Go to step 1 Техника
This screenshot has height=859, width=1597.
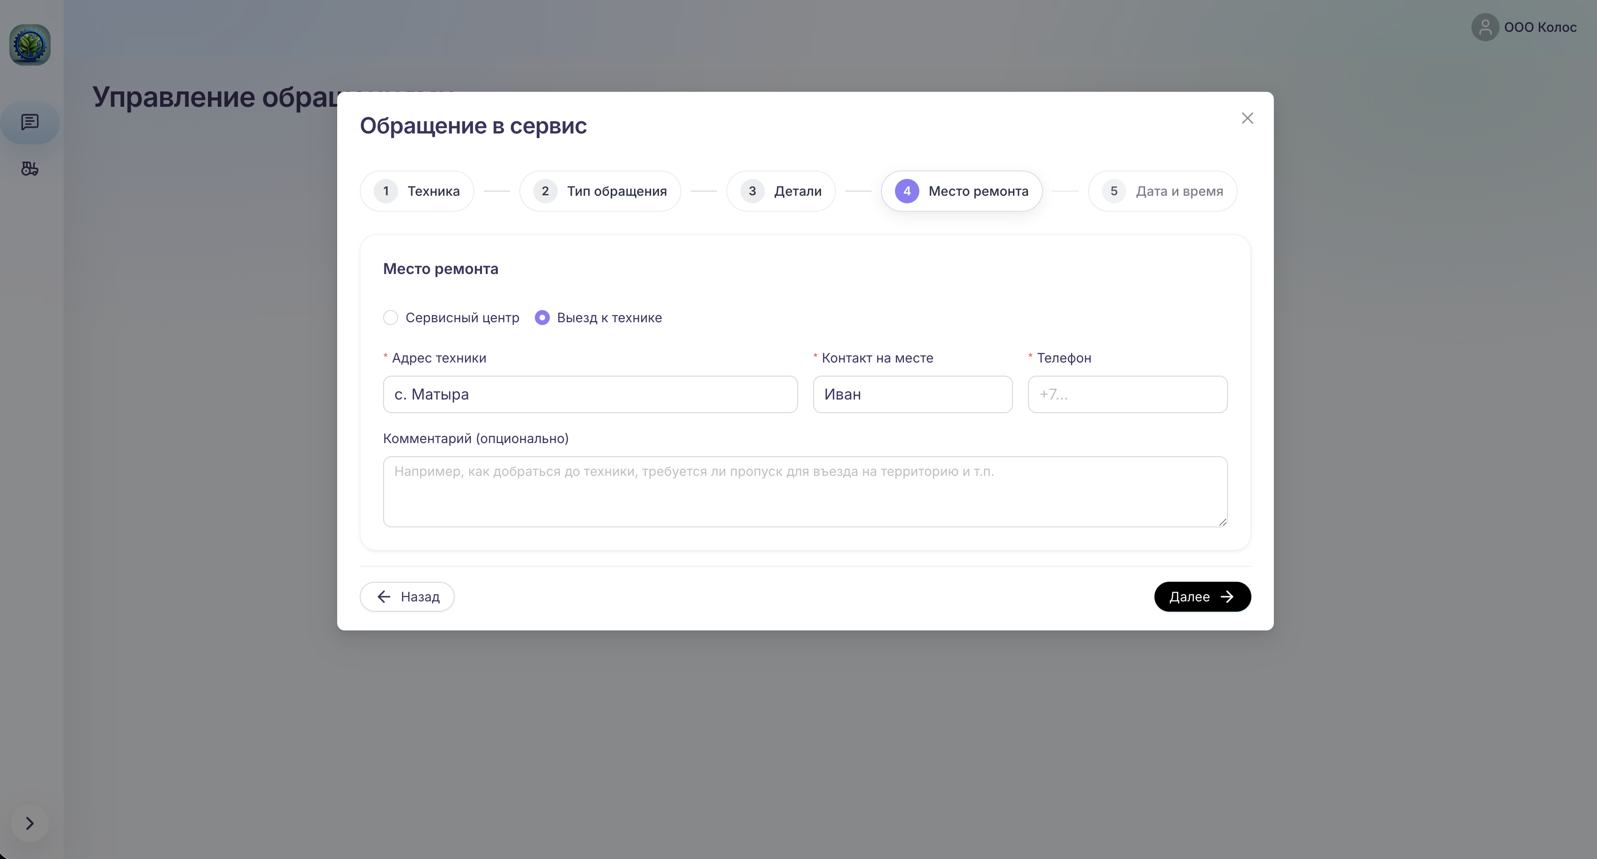tap(417, 191)
